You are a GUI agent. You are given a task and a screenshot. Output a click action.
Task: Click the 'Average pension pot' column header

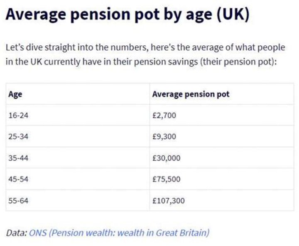coord(191,94)
